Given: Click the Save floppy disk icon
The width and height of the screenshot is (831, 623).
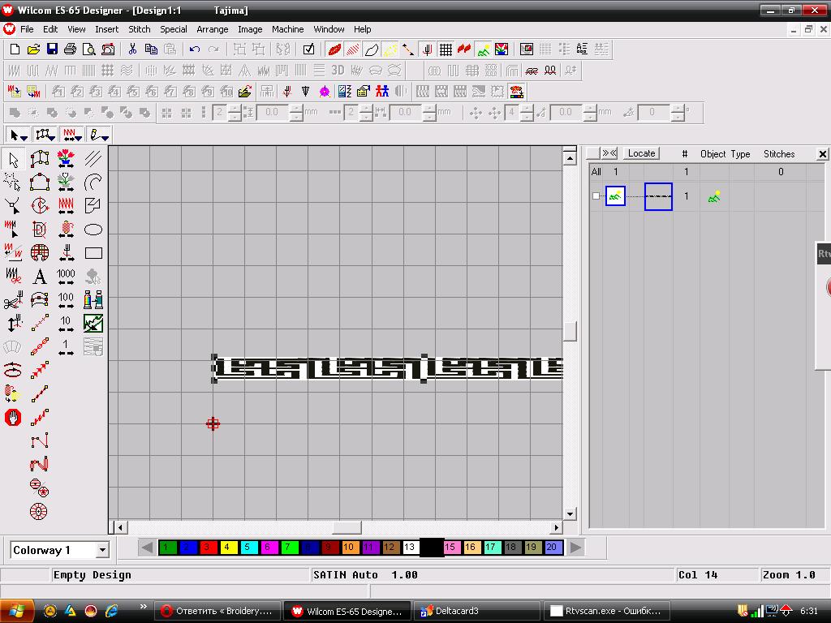Looking at the screenshot, I should tap(52, 49).
